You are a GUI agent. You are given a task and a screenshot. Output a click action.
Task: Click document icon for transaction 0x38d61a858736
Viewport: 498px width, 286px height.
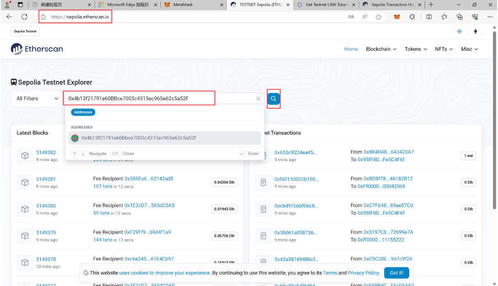click(263, 236)
